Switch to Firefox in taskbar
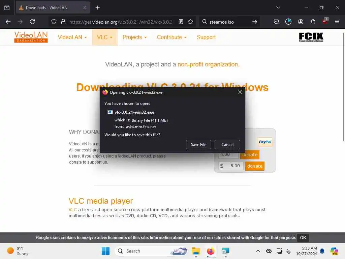This screenshot has height=259, width=345. [x=211, y=251]
